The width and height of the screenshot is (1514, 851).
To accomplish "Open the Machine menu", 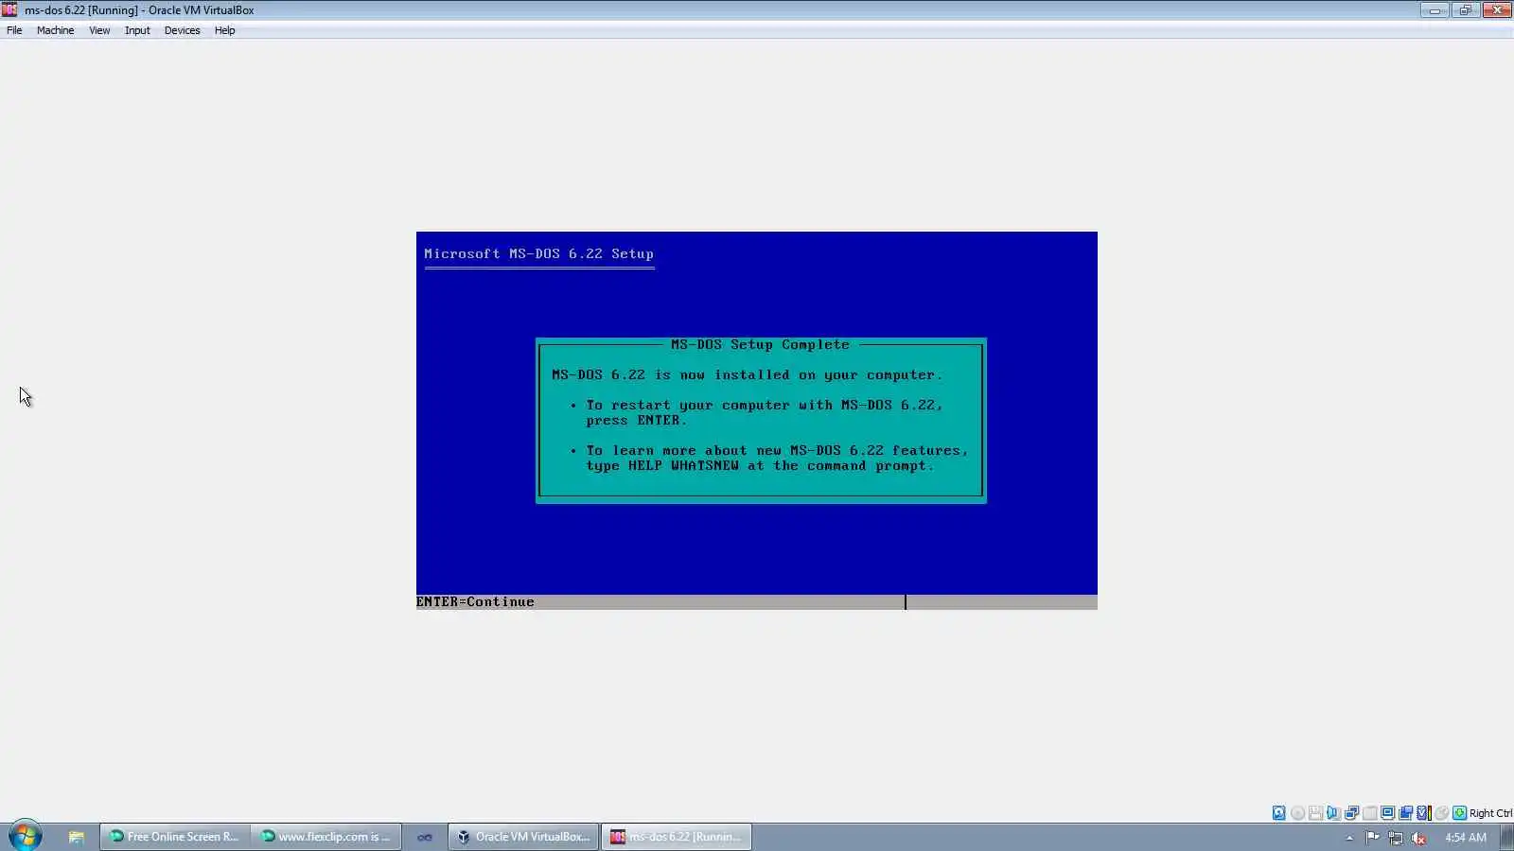I will (x=55, y=30).
